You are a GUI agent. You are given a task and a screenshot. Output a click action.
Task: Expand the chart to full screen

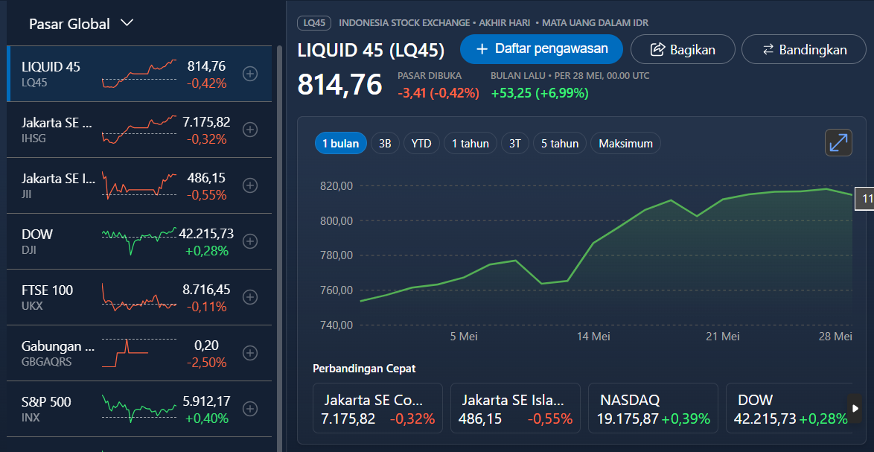point(838,143)
